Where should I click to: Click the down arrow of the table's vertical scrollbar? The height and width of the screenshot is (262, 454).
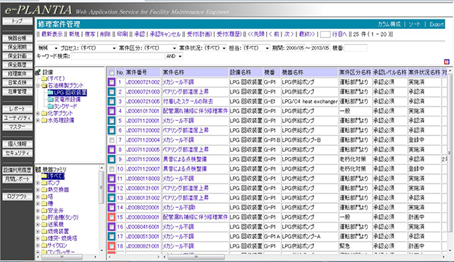point(450,250)
